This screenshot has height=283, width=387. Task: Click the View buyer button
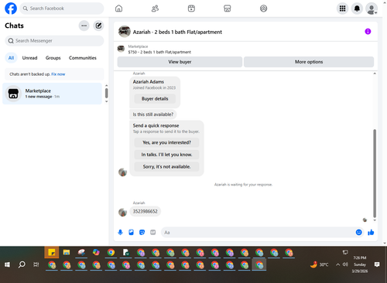(x=180, y=62)
